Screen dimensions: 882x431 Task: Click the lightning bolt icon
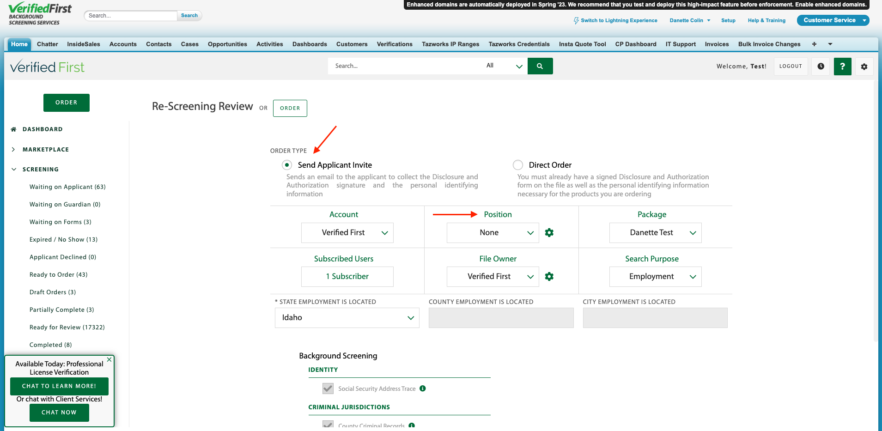point(576,21)
